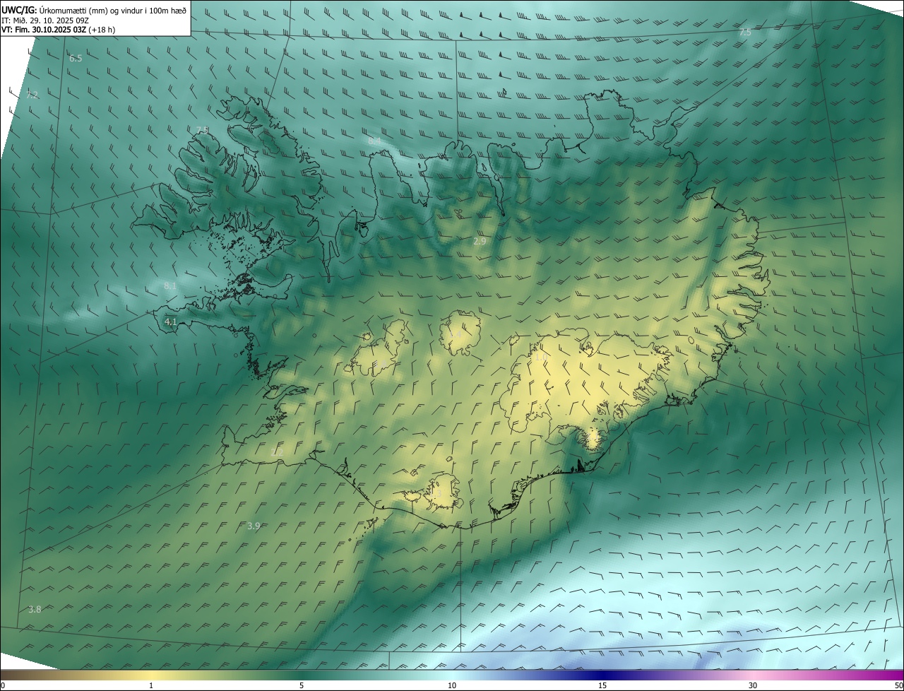This screenshot has height=691, width=904.
Task: Click the 2.2 value label on Reykjanes peninsula
Action: tap(277, 451)
